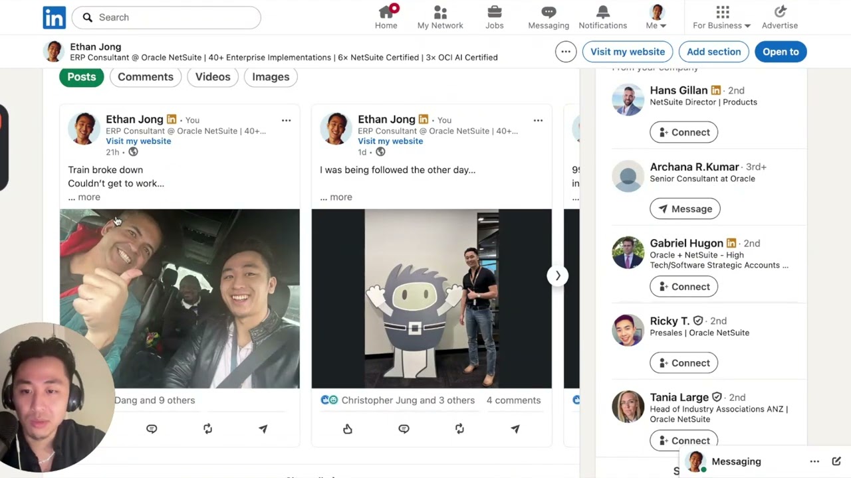Screen dimensions: 851x478
Task: Open the mascot photo in the second post
Action: [431, 299]
